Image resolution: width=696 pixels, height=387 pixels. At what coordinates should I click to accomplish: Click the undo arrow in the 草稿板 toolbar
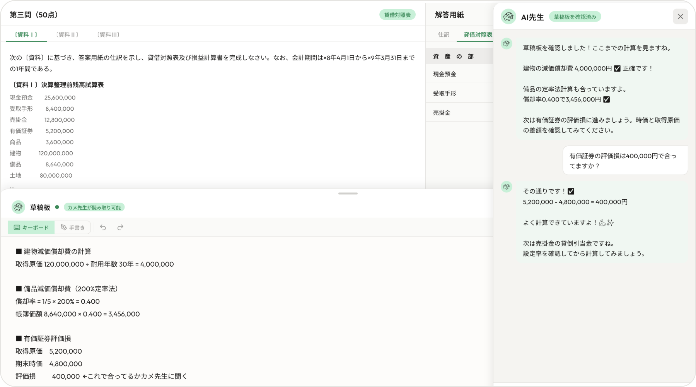click(103, 228)
